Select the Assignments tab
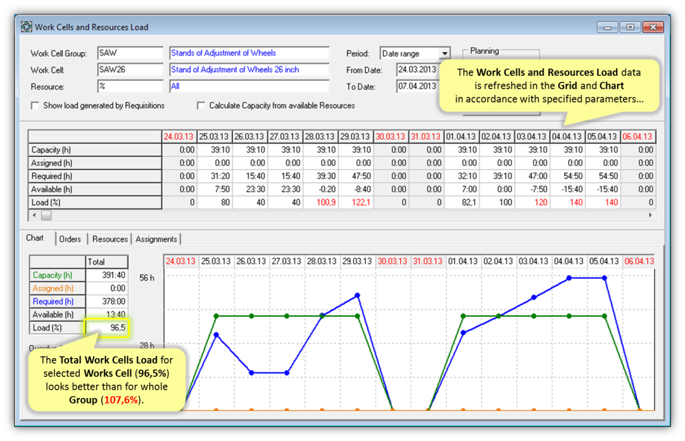This screenshot has width=685, height=441. click(x=156, y=239)
